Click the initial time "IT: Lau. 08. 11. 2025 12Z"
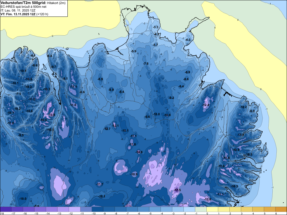Viewport: 287px width, 215px height. tap(18, 10)
